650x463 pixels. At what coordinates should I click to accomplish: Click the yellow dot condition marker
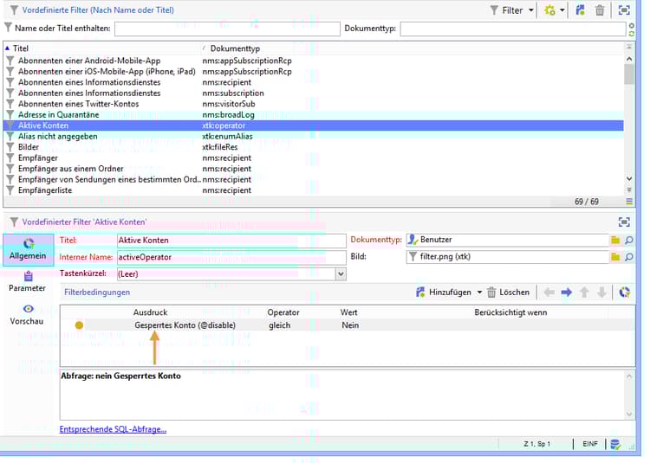click(x=79, y=325)
